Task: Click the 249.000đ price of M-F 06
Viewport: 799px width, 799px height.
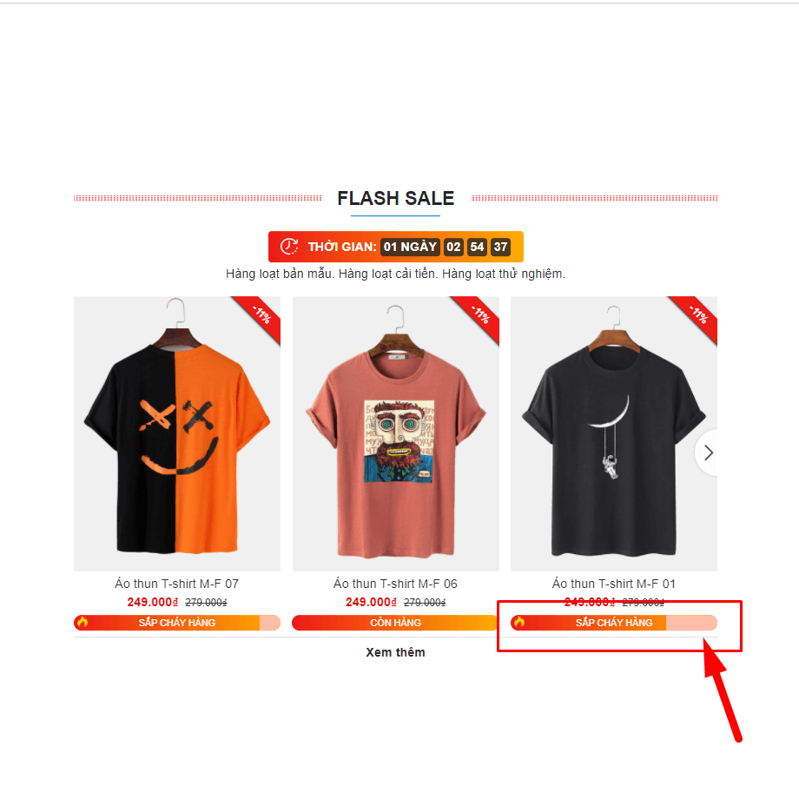Action: point(371,603)
